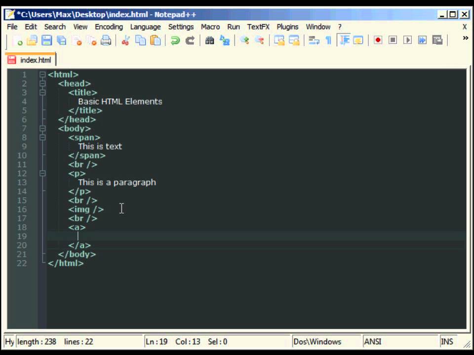The width and height of the screenshot is (474, 355).
Task: Click the ANSI encoding status entry
Action: 400,342
